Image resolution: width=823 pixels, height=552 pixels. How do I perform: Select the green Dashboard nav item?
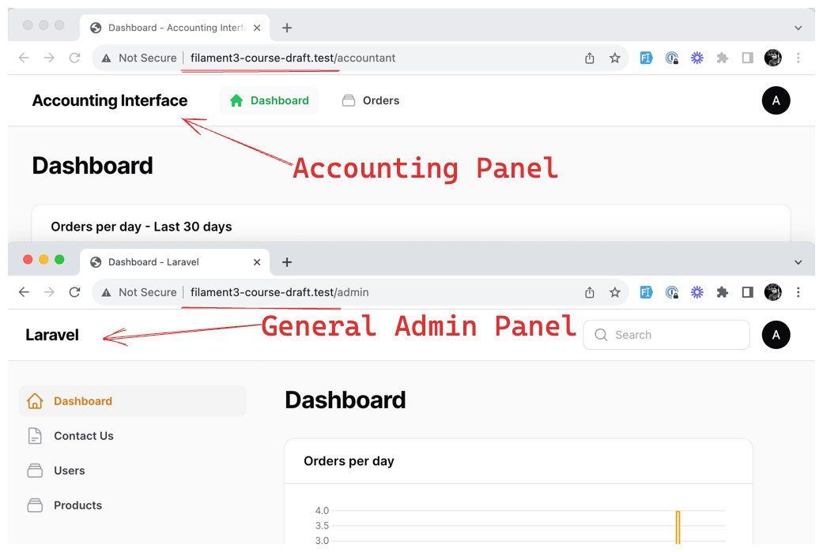pos(269,100)
